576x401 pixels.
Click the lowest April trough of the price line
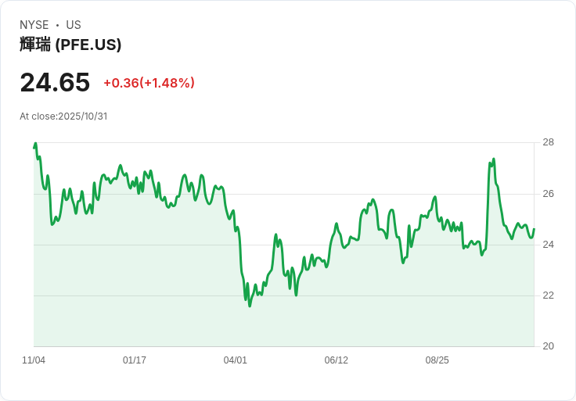250,306
